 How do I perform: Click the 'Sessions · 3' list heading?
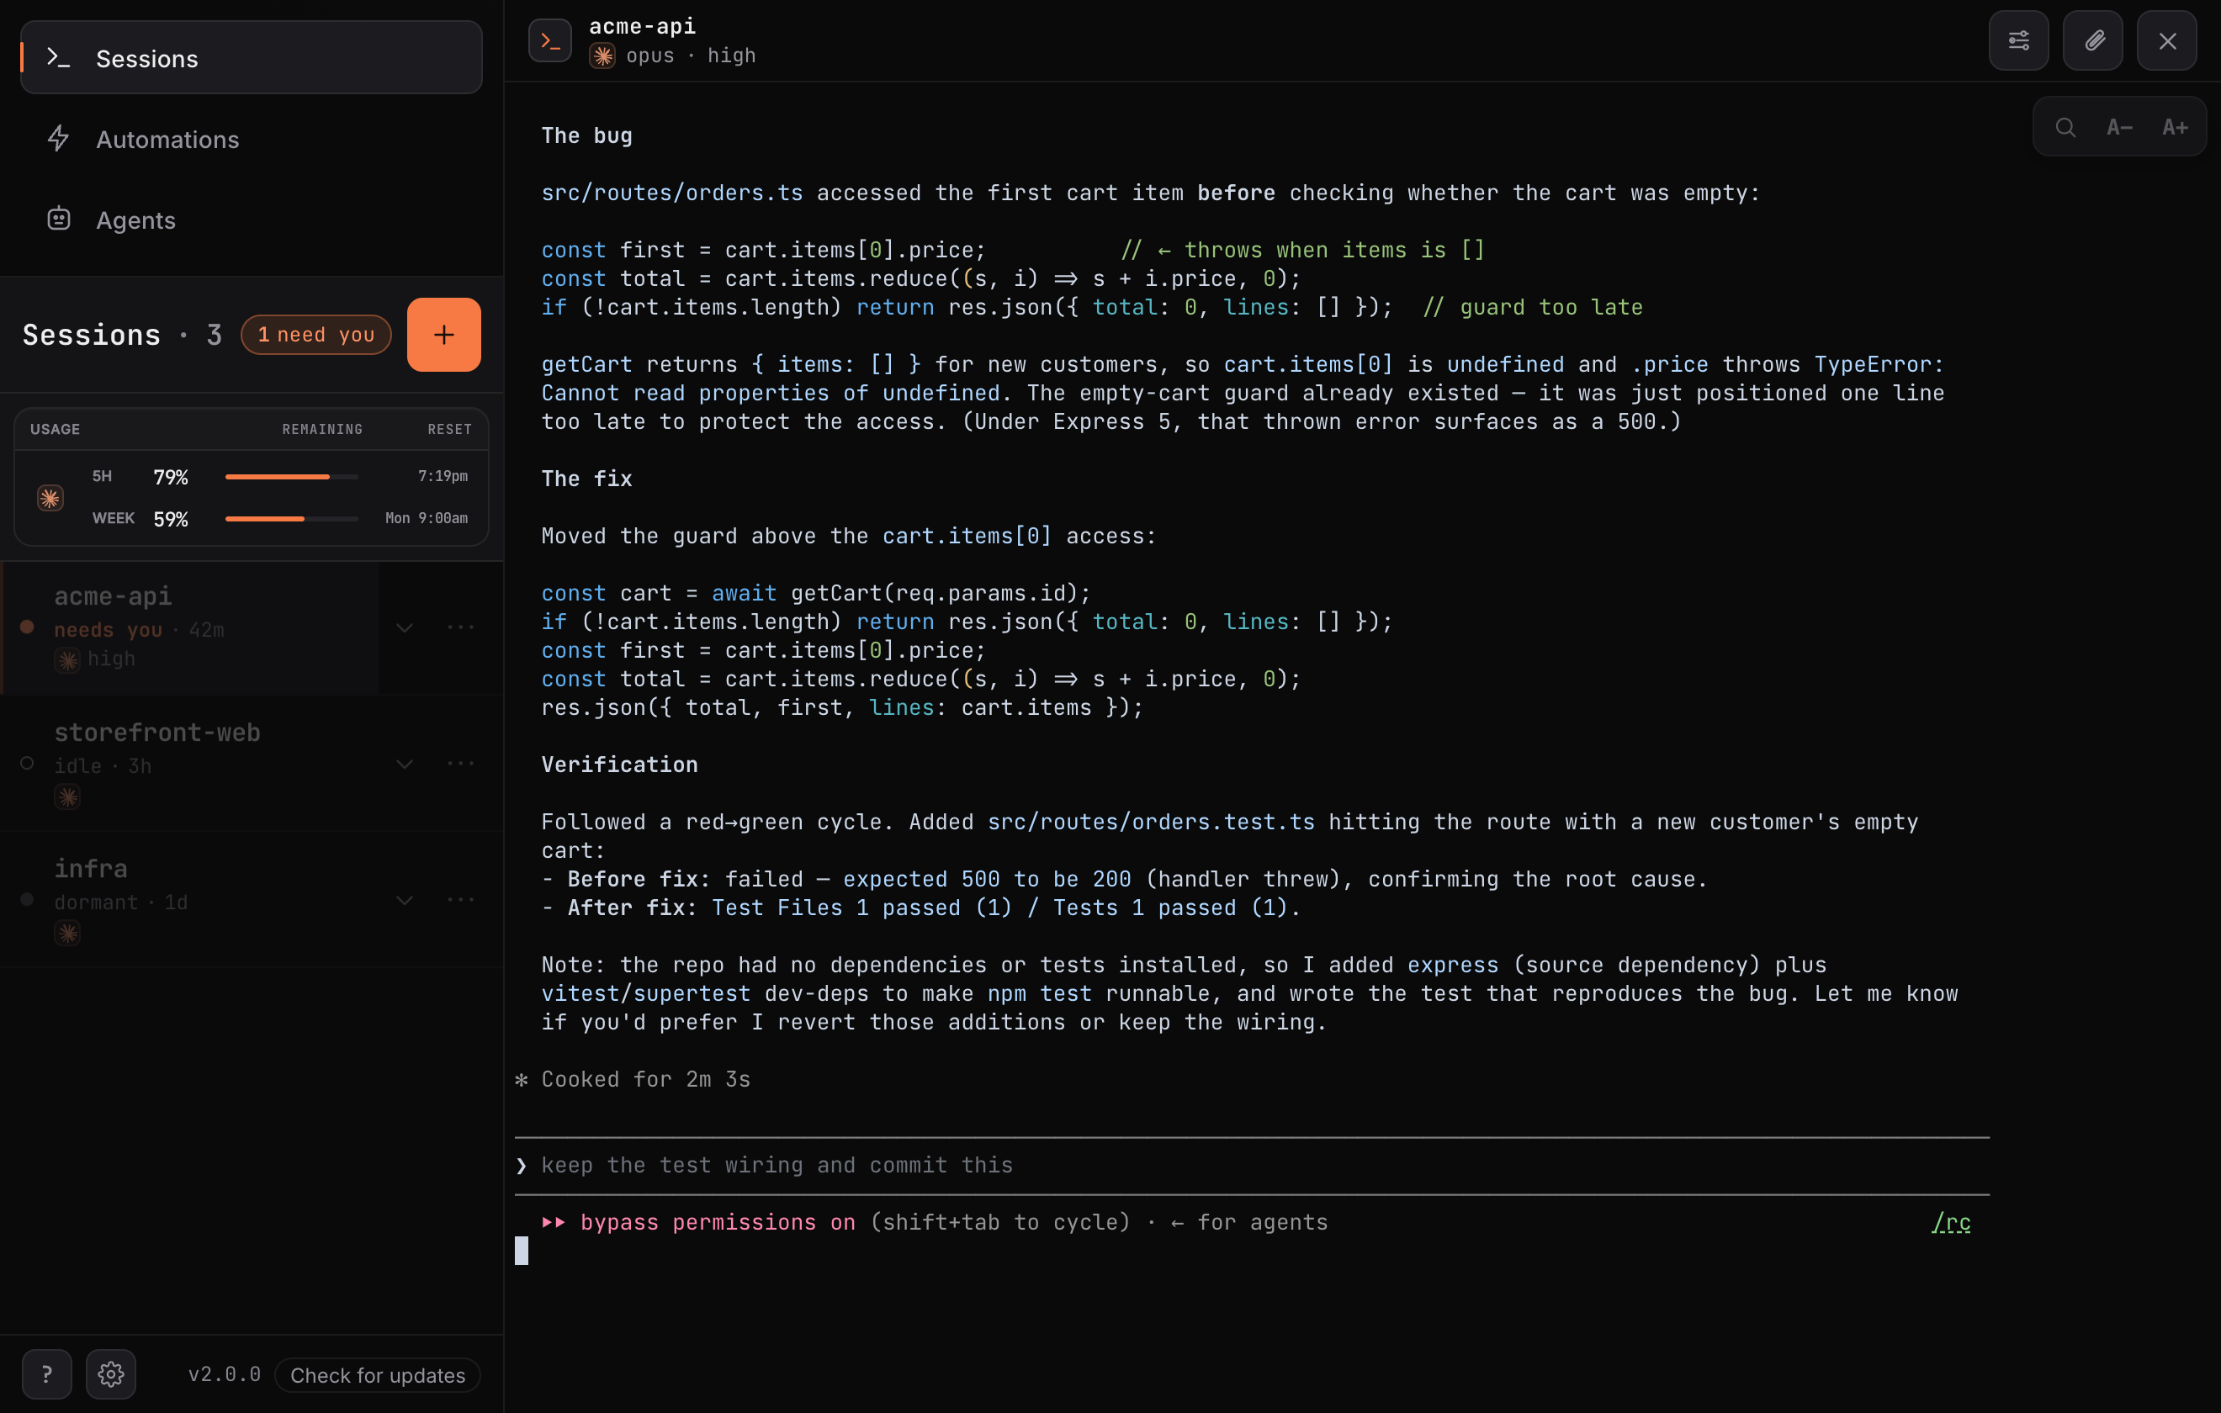(122, 335)
